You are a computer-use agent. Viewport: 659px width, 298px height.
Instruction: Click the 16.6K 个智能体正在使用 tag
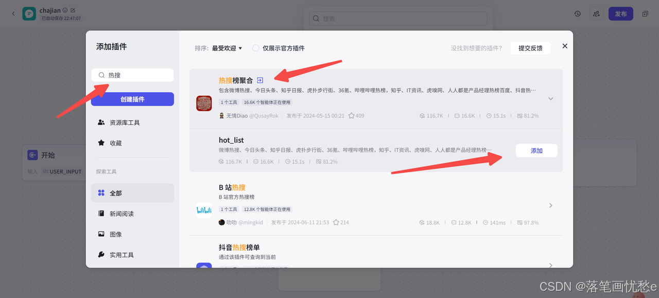tap(267, 102)
